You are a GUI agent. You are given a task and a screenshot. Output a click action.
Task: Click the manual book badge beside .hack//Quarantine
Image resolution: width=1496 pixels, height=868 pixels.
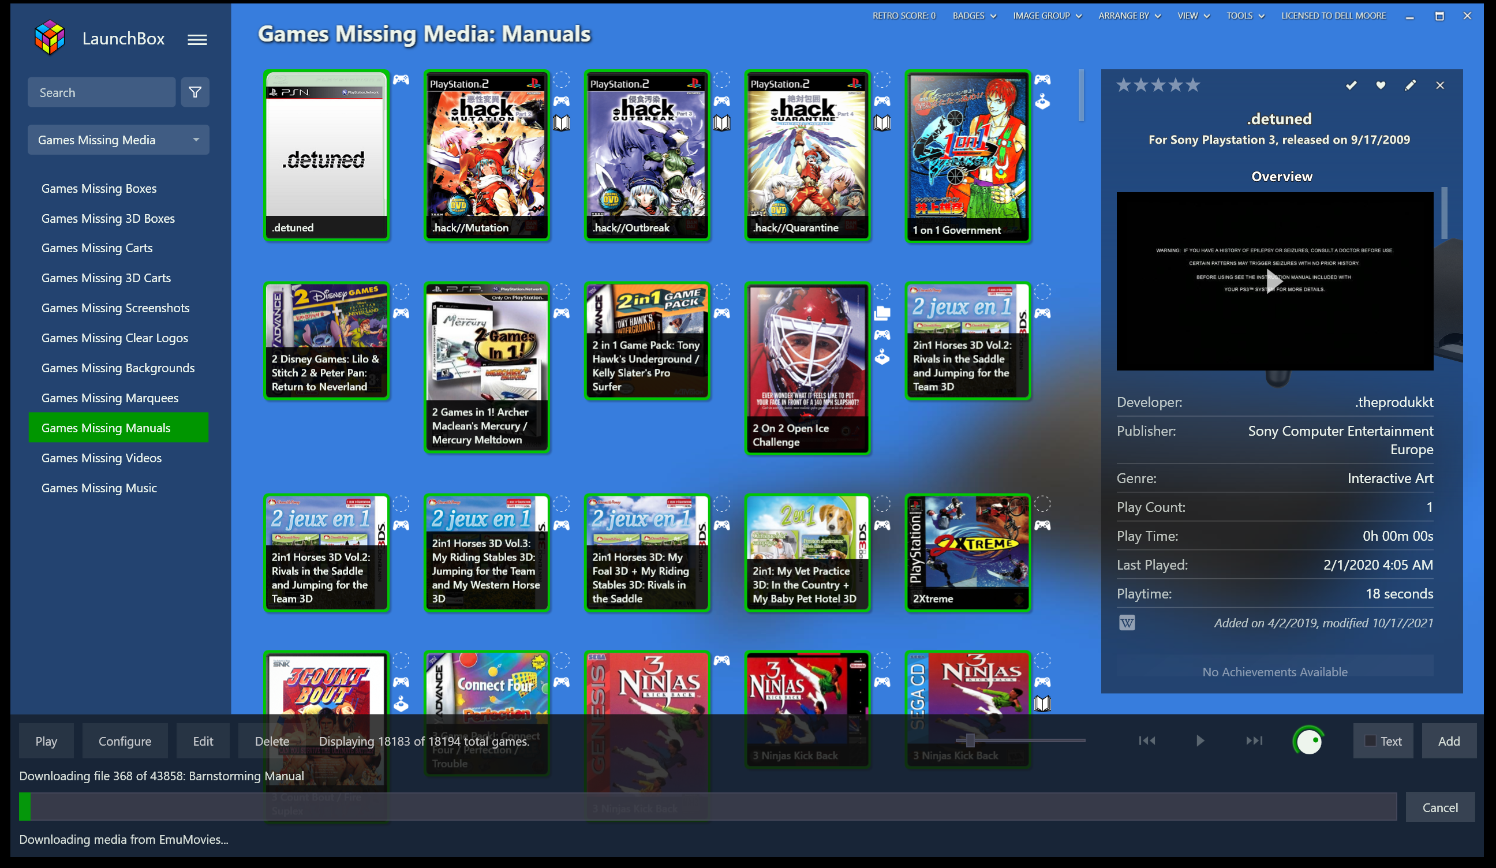pos(882,123)
